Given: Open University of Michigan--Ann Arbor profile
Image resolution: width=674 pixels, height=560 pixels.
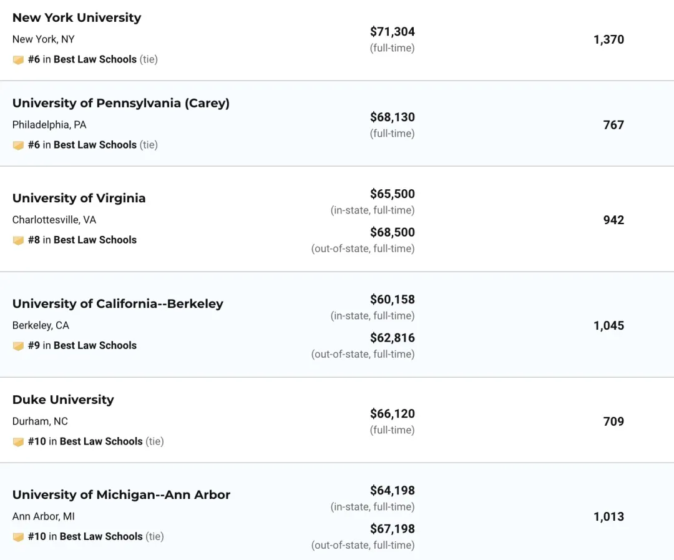Looking at the screenshot, I should click(x=122, y=494).
